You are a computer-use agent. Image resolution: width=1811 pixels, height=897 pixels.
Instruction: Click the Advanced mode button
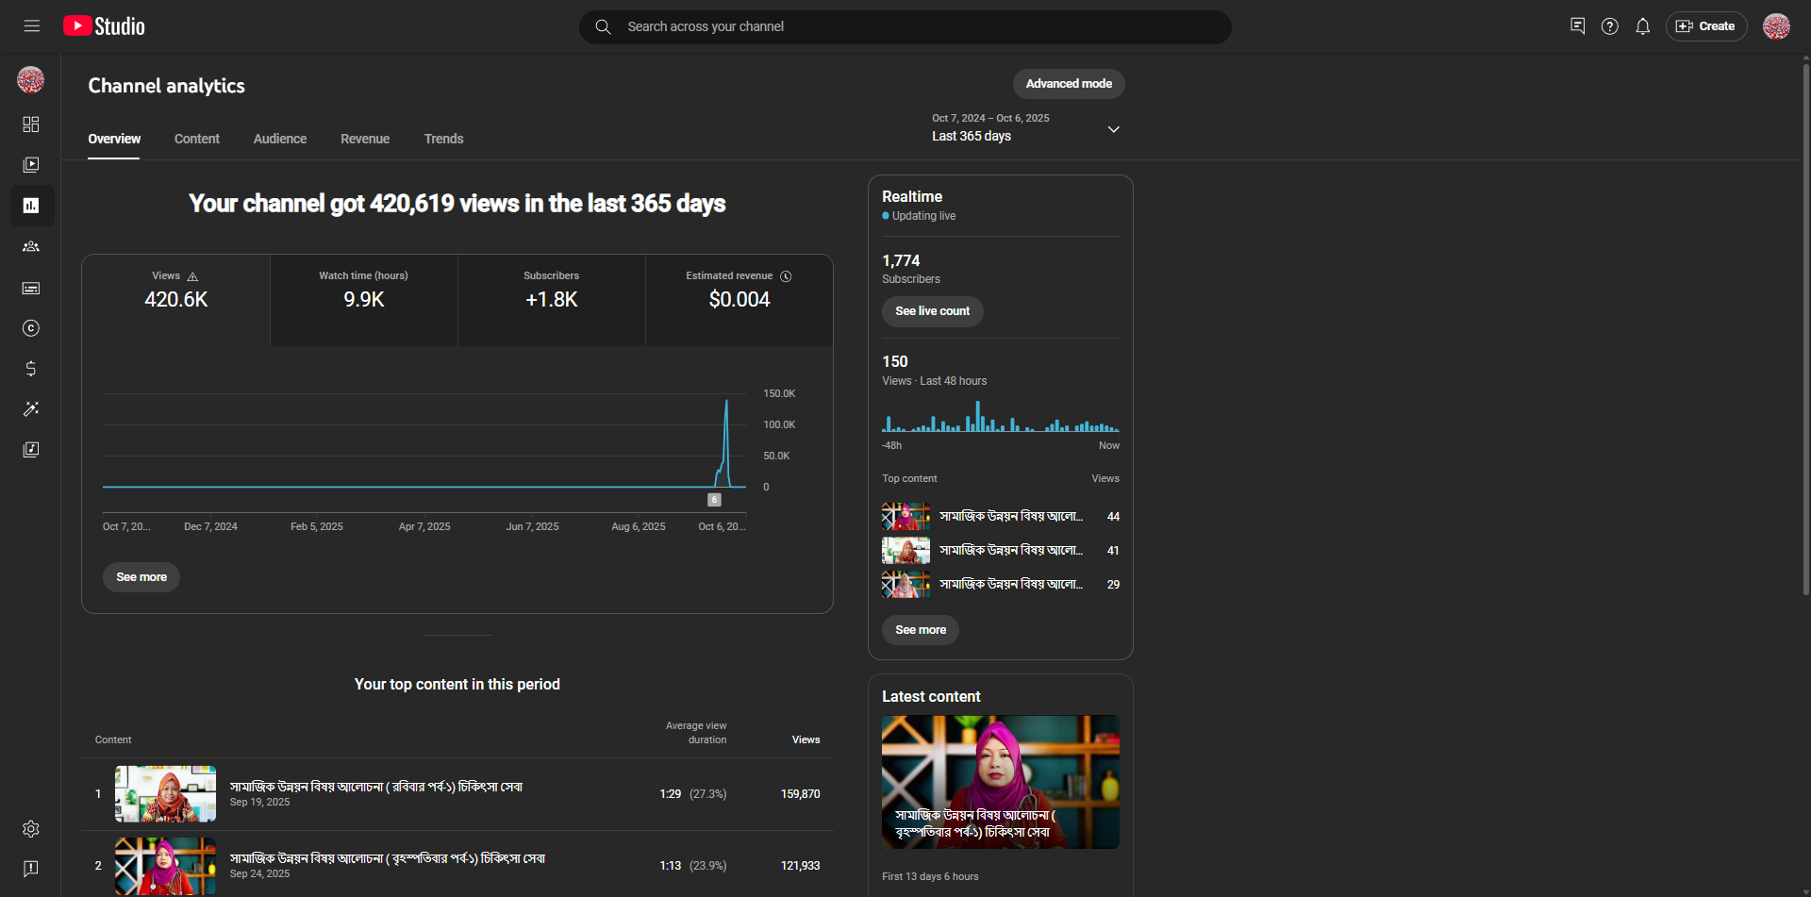point(1068,84)
